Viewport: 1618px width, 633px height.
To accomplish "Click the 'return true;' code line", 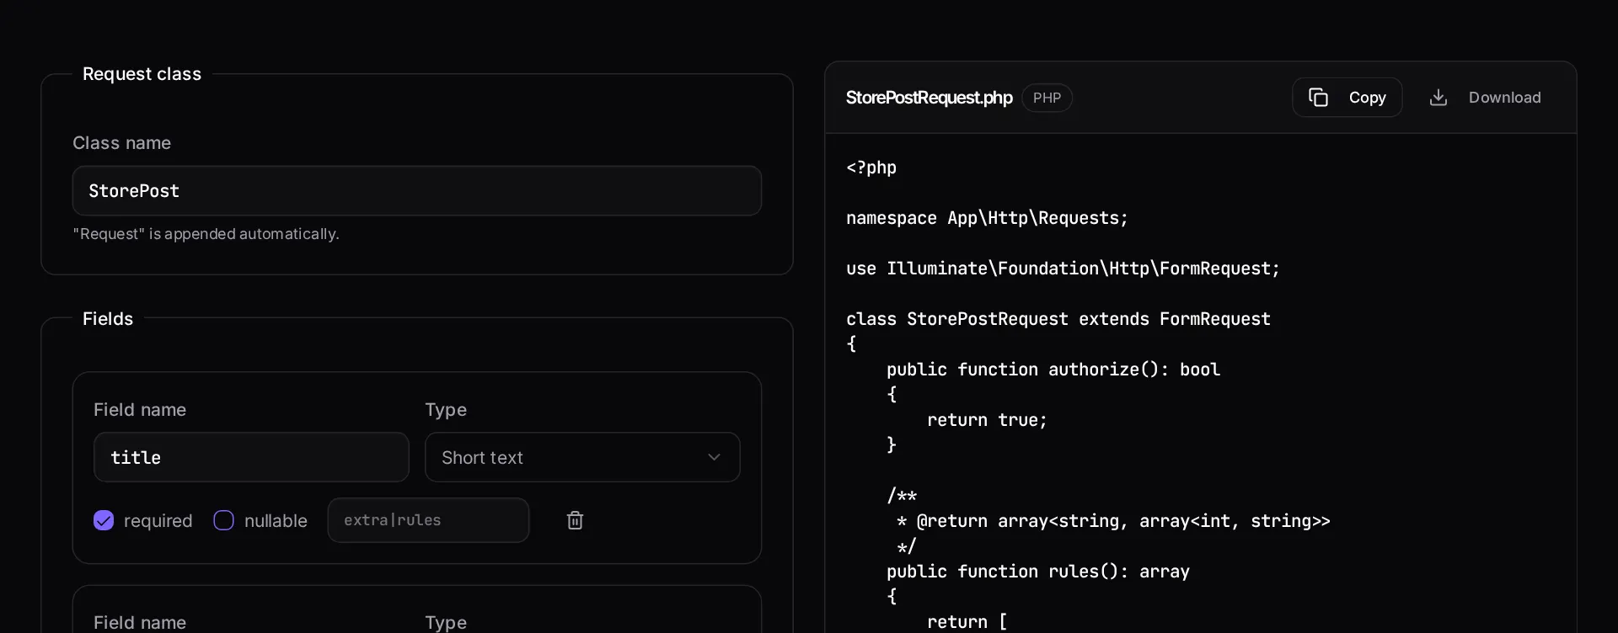I will (987, 420).
